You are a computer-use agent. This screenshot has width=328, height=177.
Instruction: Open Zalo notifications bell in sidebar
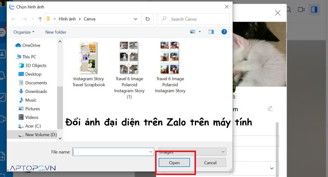2,75
